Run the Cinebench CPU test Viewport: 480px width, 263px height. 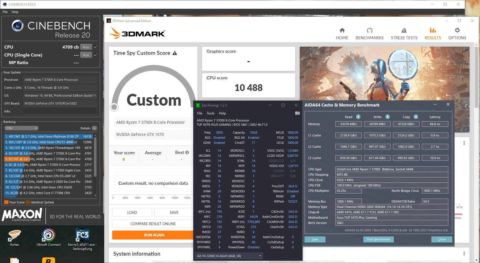(x=86, y=47)
